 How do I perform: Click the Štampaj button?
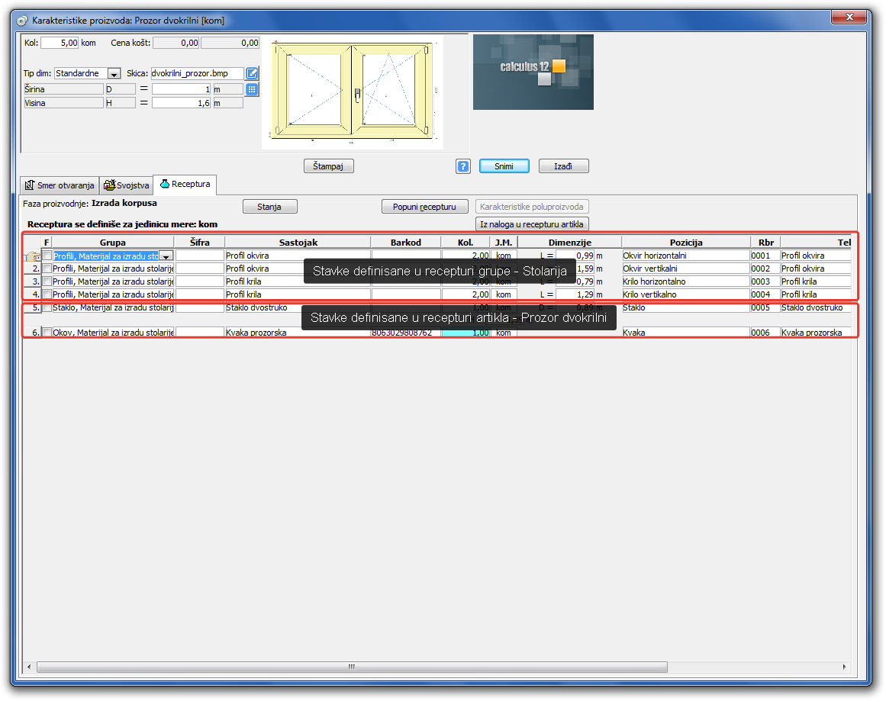[329, 166]
